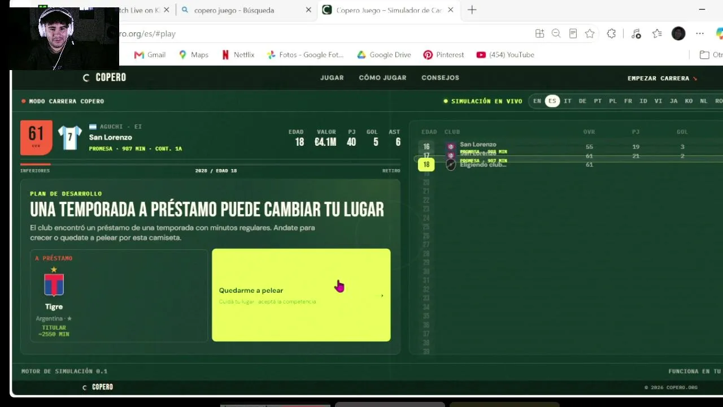
Task: Switch language to VI
Action: point(658,101)
